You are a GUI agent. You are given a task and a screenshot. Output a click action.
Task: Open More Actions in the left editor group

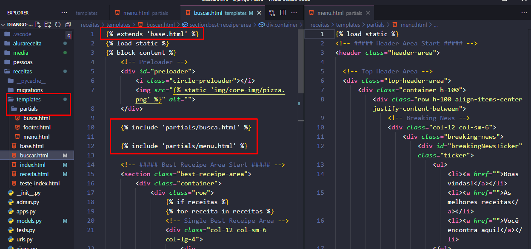(x=294, y=13)
